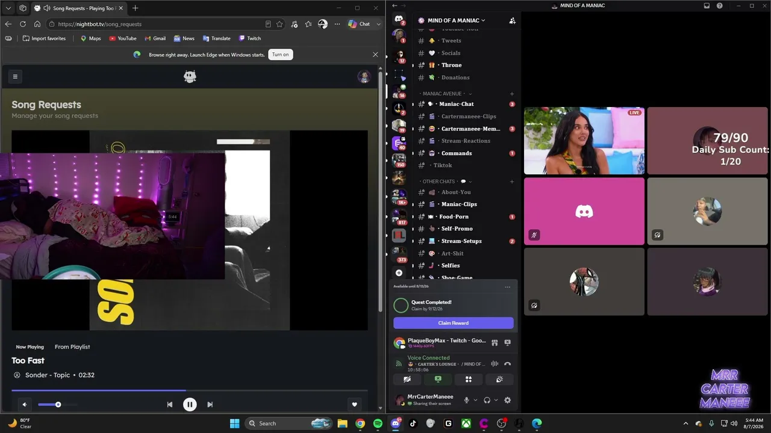The image size is (771, 433).
Task: Open Copilot Chat in Edge
Action: tap(360, 24)
